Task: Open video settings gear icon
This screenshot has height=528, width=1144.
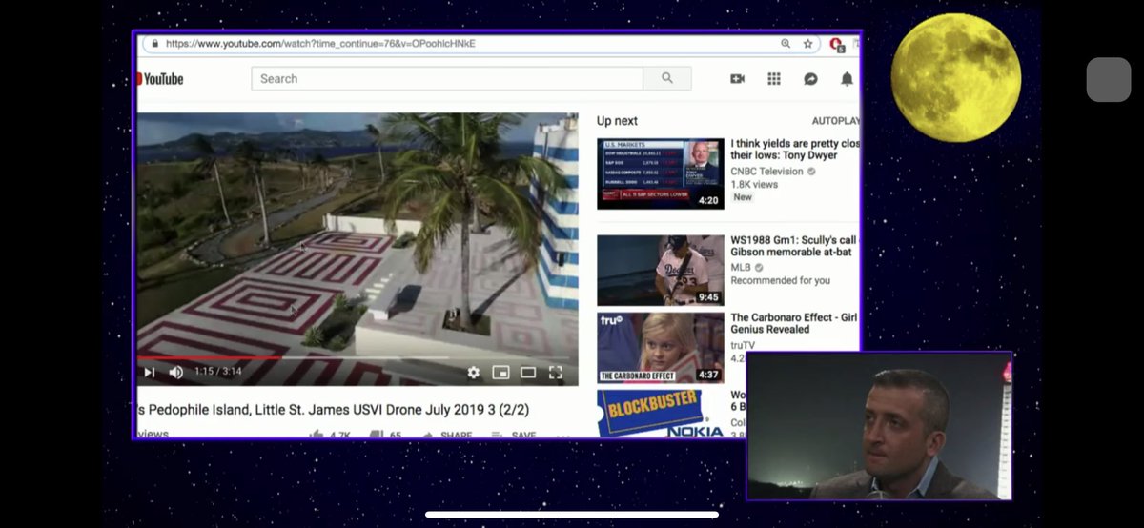Action: (473, 373)
